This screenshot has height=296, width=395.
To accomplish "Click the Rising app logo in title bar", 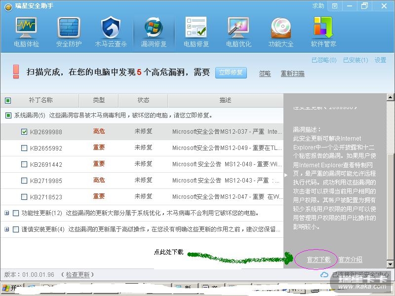I will pos(8,7).
